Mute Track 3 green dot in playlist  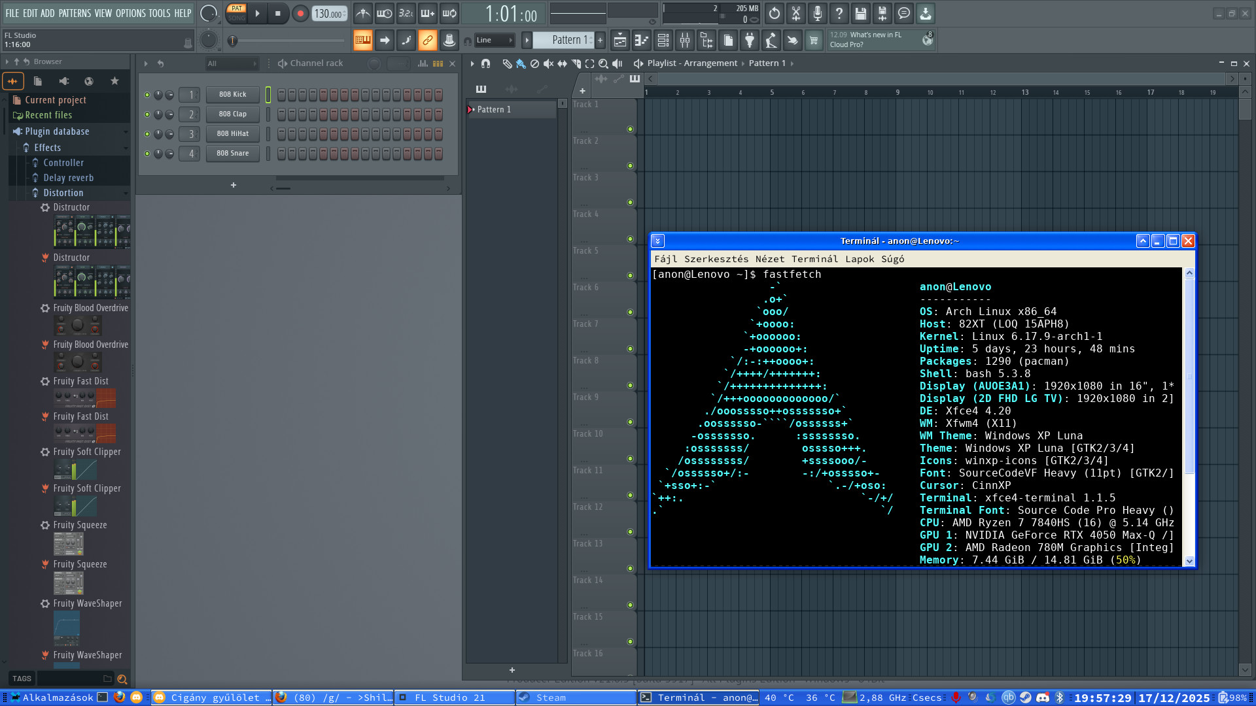pyautogui.click(x=630, y=203)
